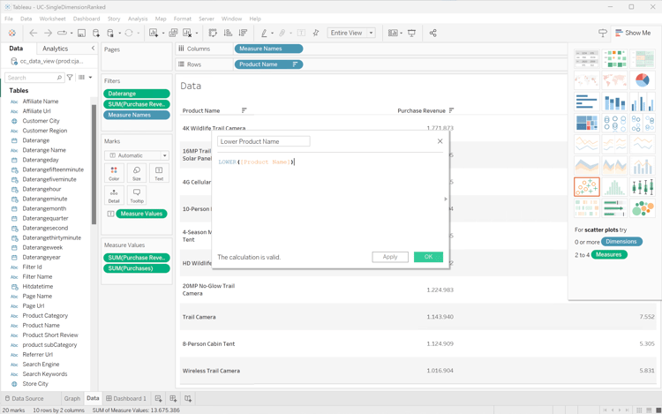Click the Product Name pill on Rows
Screen dimensions: 662x414
click(268, 64)
